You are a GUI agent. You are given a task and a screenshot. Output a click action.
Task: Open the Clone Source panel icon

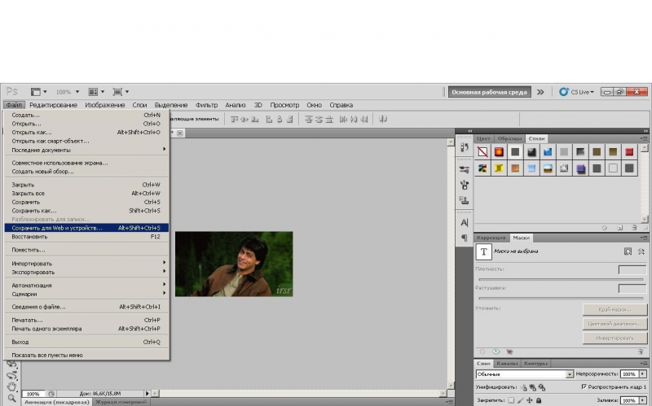464,200
